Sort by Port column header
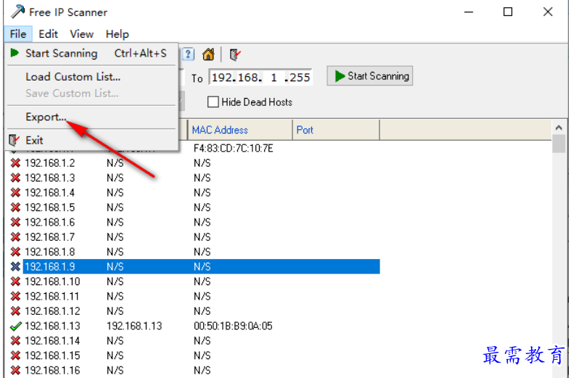571x378 pixels. 336,130
